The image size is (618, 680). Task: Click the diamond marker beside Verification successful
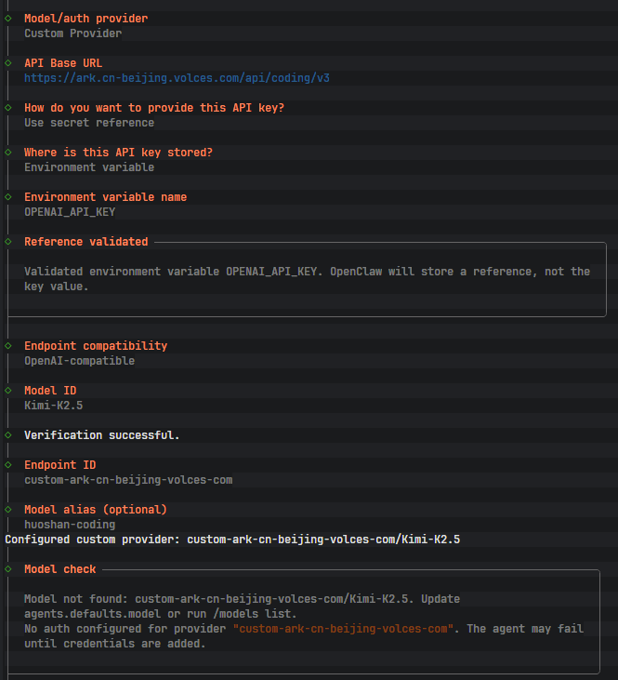coord(8,435)
